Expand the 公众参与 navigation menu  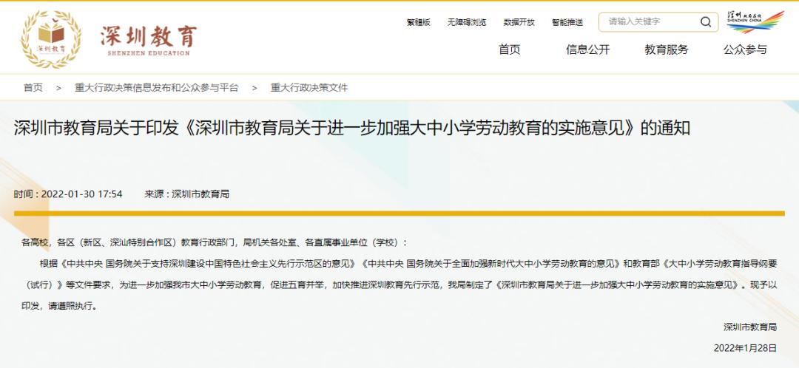(x=745, y=50)
